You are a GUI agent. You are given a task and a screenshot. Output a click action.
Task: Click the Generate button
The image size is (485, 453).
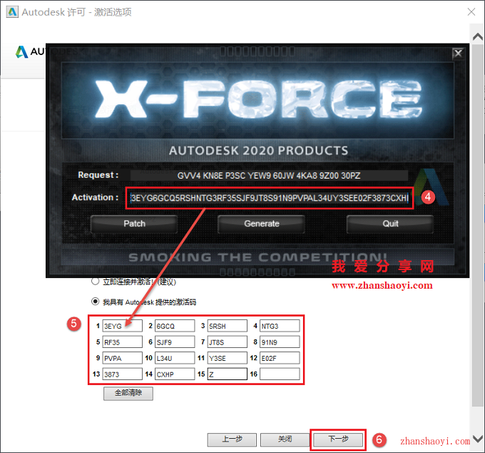pos(261,224)
